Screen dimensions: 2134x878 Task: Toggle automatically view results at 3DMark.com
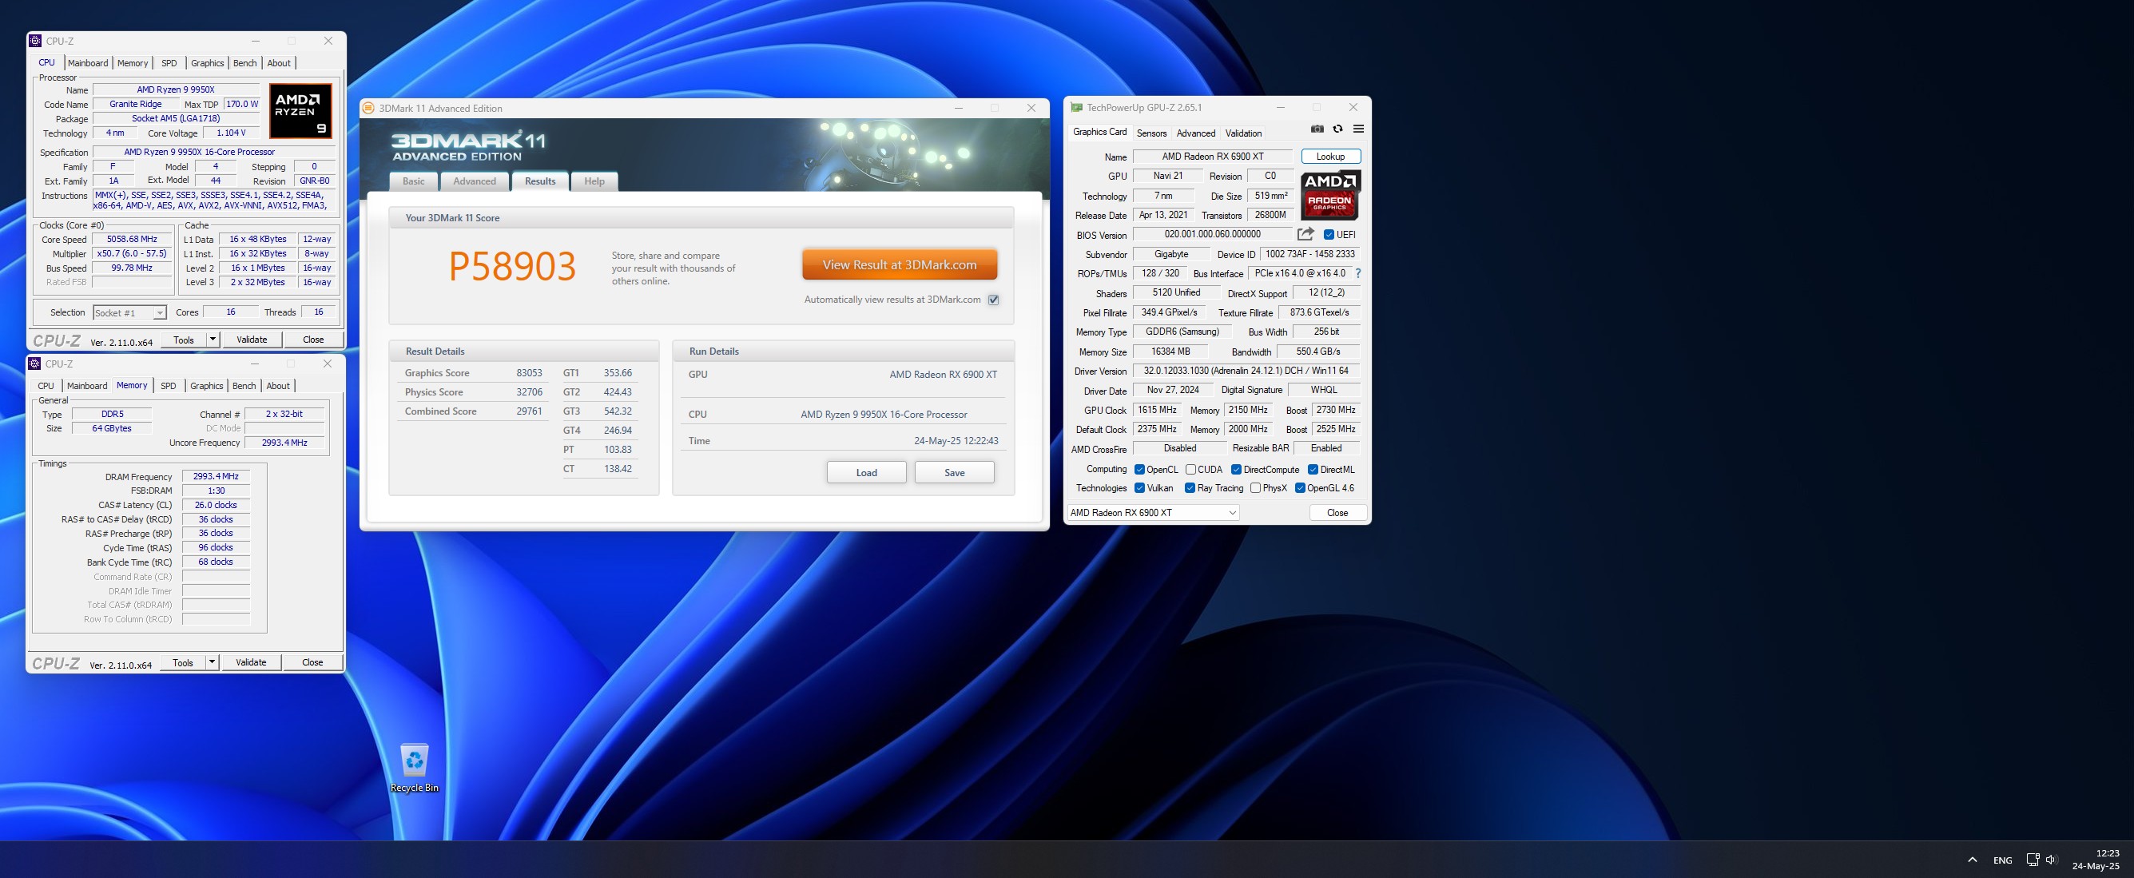pyautogui.click(x=993, y=300)
